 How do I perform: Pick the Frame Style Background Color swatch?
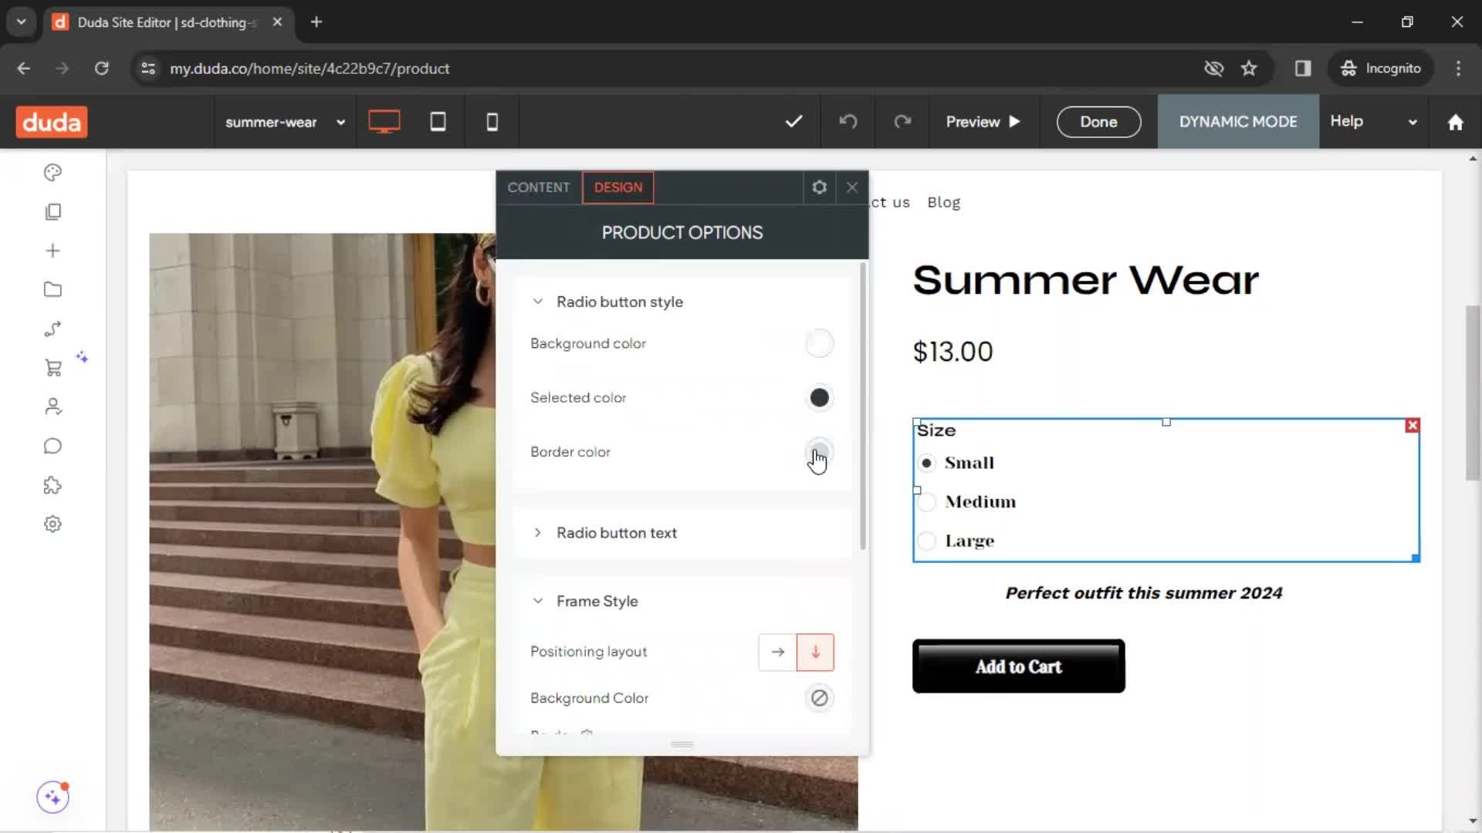coord(819,698)
